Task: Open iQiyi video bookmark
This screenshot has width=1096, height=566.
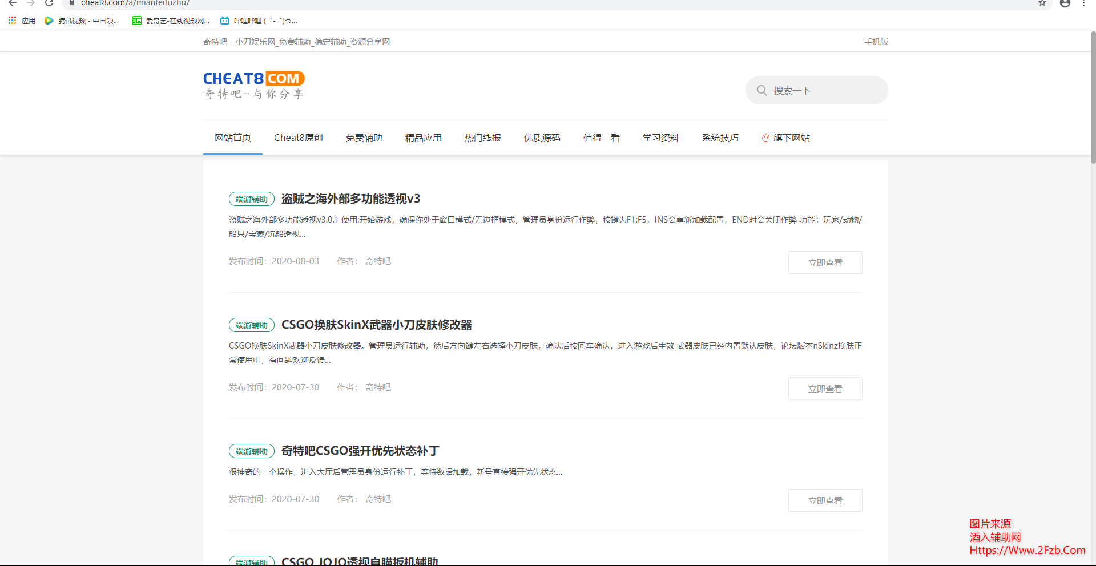Action: coord(171,21)
